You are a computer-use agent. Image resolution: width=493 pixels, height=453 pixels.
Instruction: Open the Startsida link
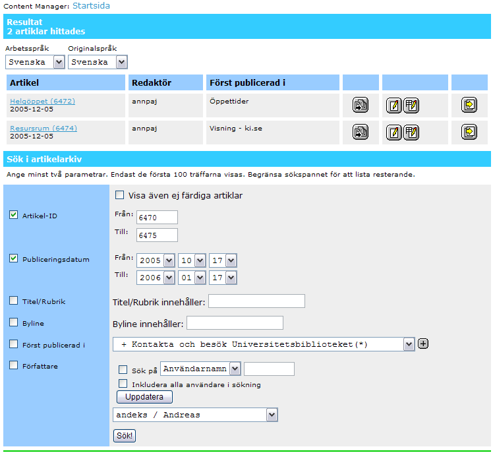pyautogui.click(x=91, y=6)
